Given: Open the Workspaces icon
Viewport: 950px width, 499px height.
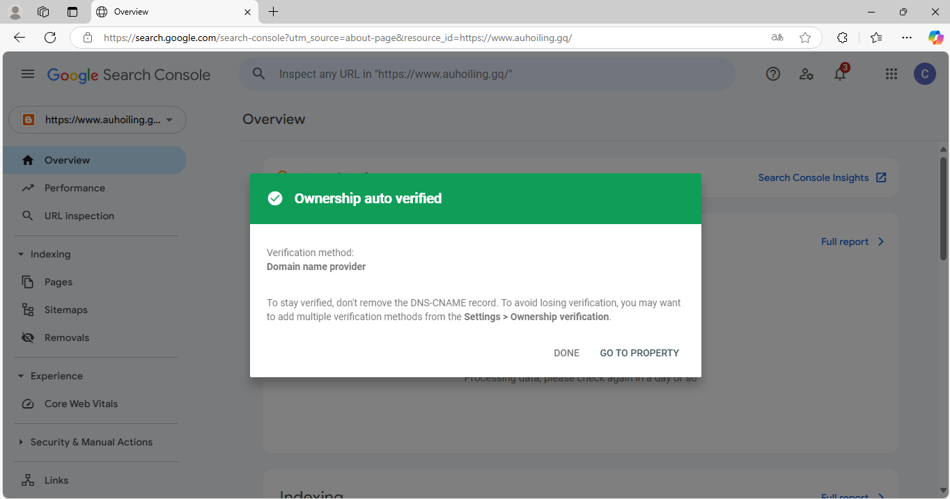Looking at the screenshot, I should 43,12.
